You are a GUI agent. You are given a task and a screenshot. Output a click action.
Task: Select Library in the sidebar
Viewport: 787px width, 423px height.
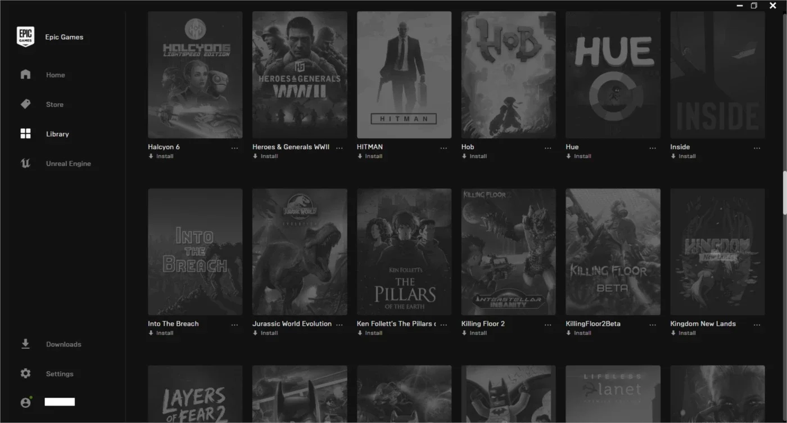(57, 134)
